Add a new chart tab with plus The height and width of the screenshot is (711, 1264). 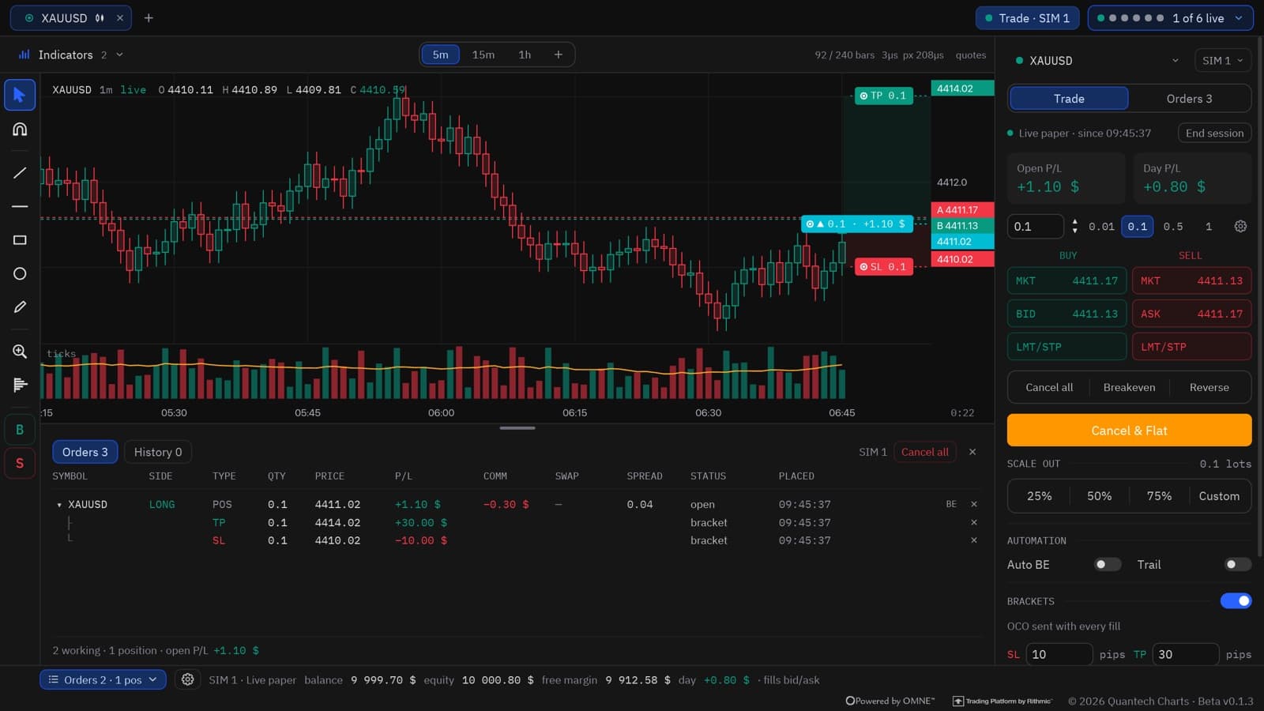coord(149,17)
